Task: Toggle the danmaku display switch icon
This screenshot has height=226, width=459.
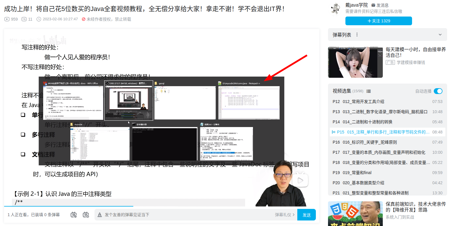Action: (x=74, y=215)
